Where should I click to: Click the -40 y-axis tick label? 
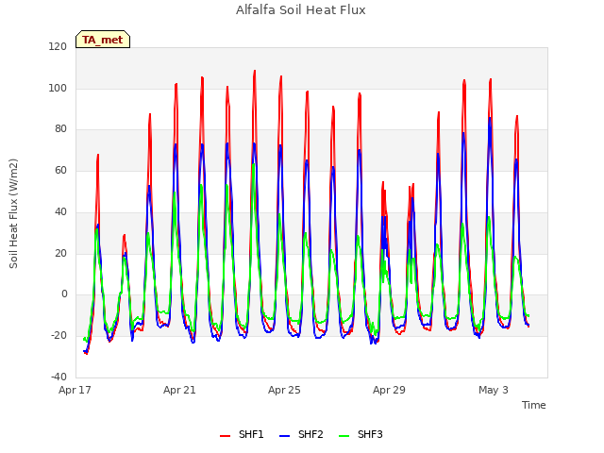[x=59, y=377]
